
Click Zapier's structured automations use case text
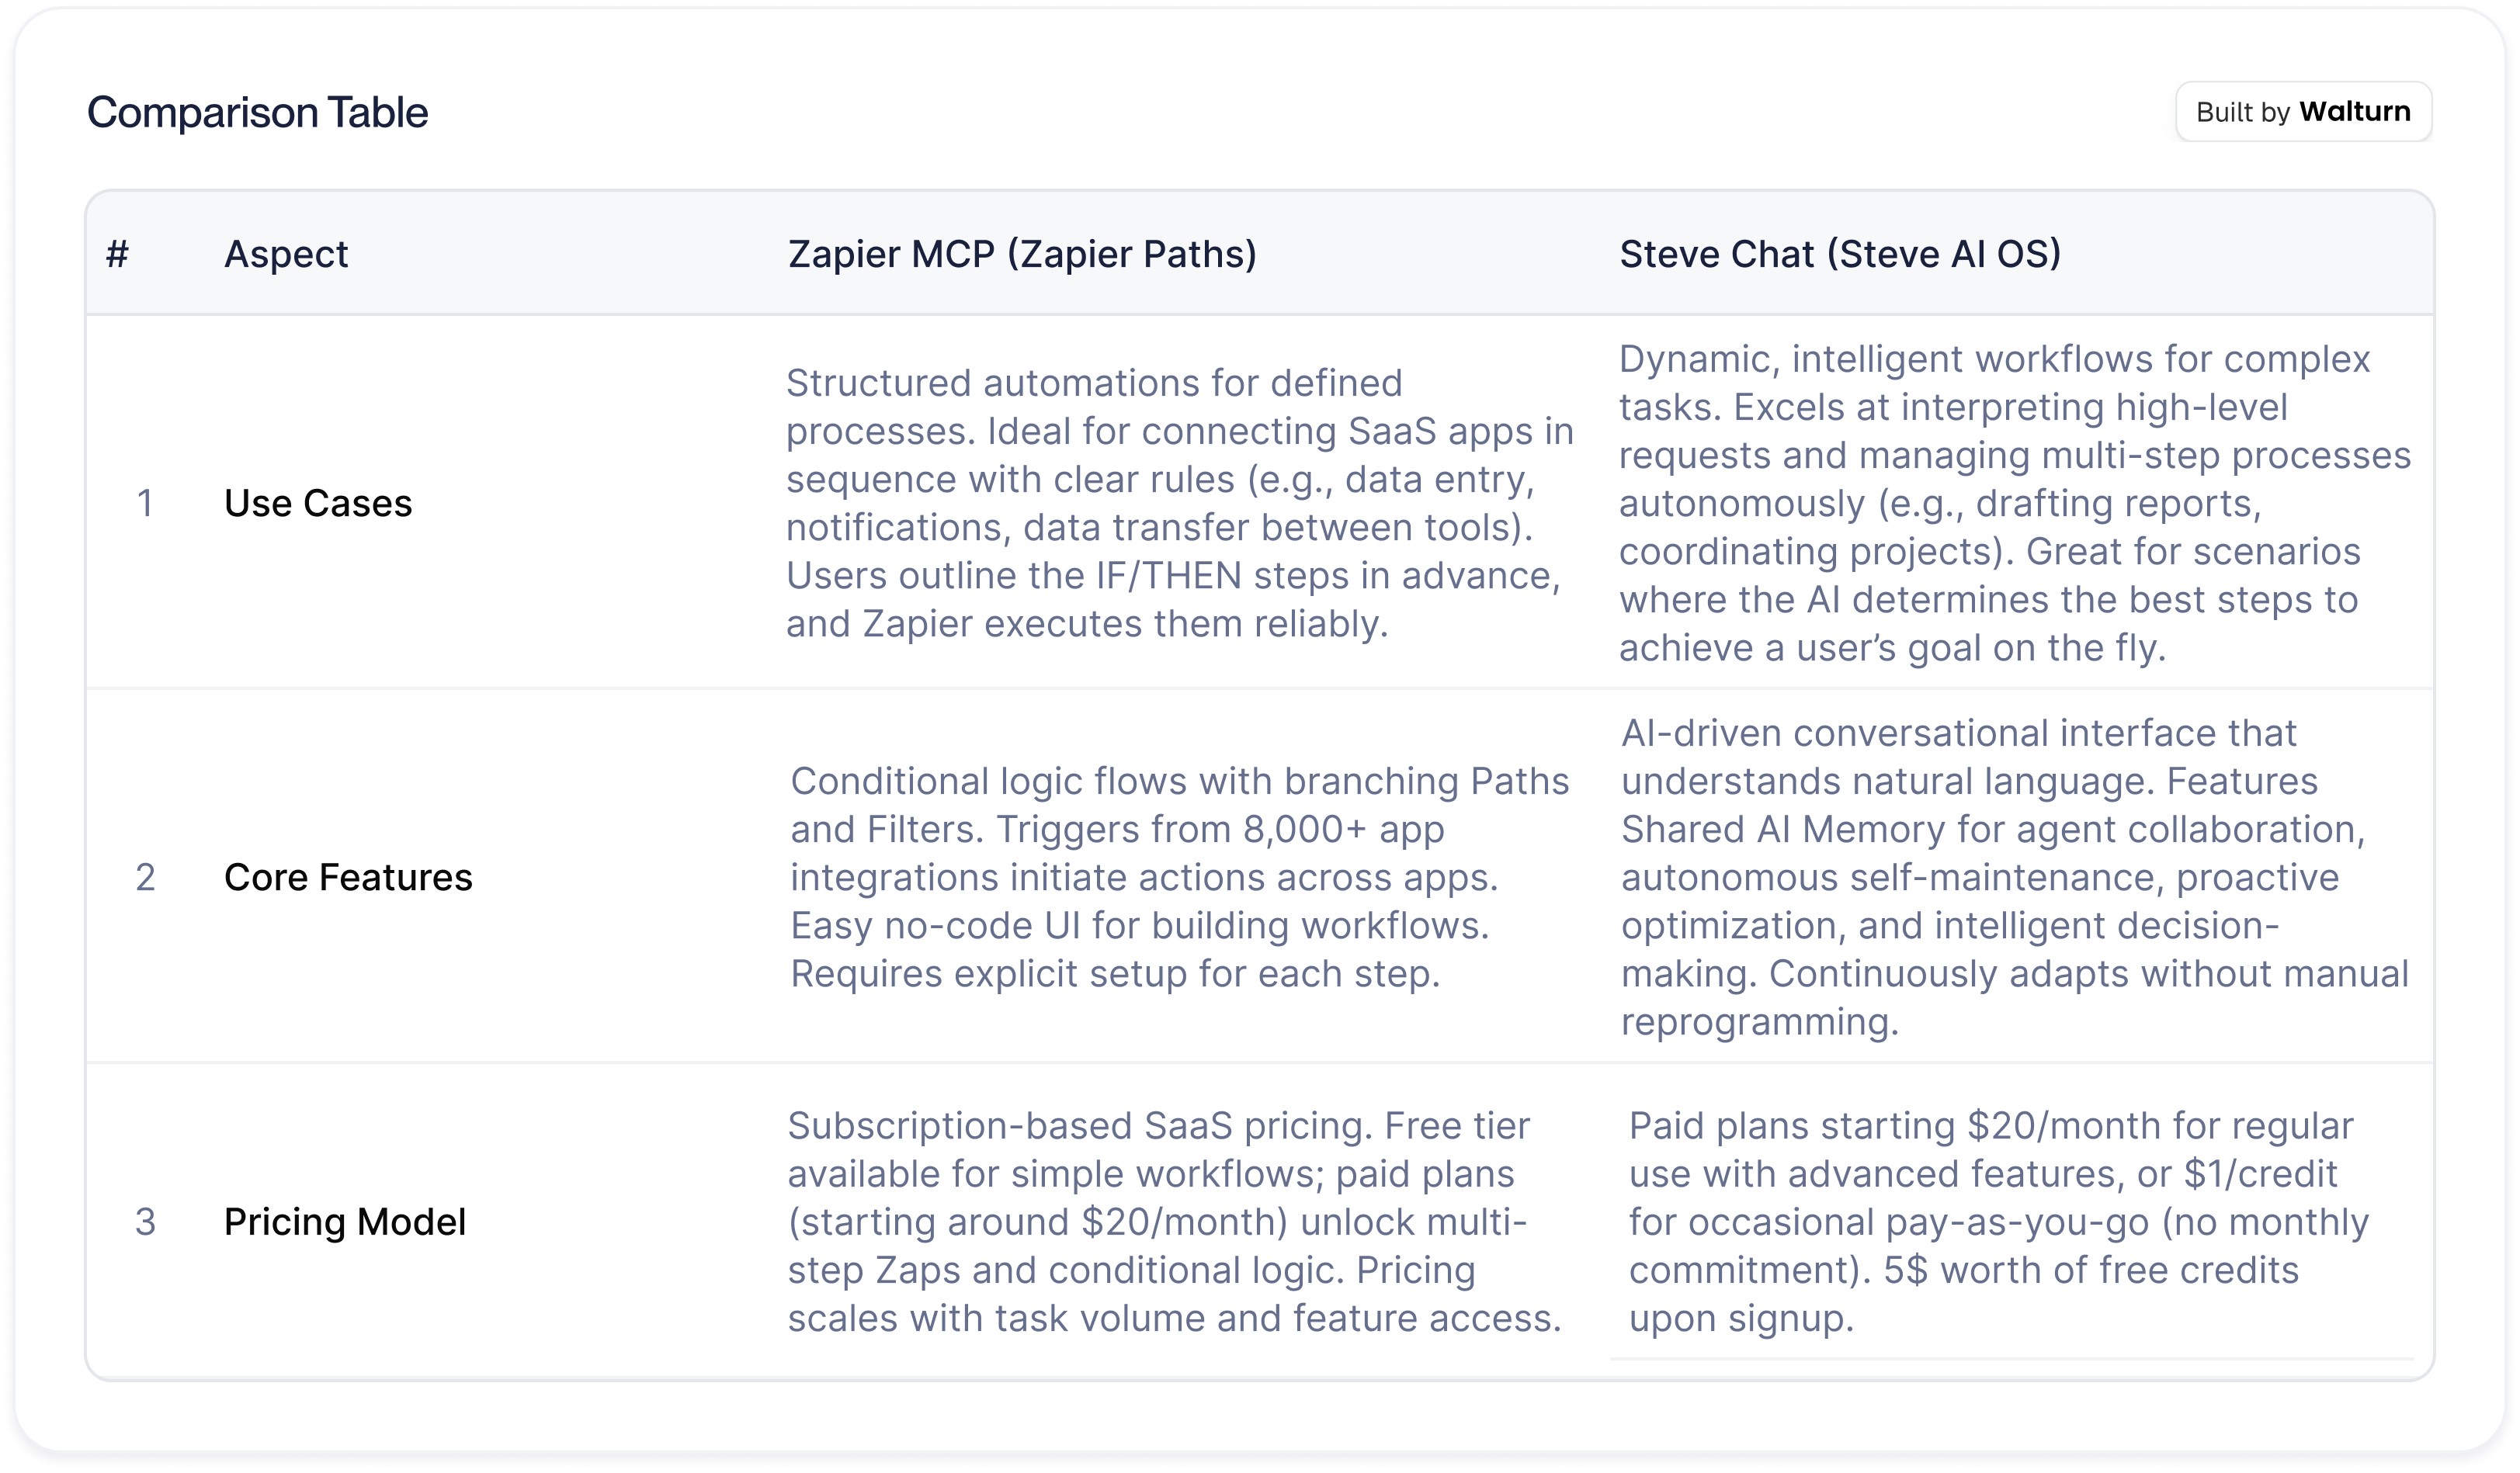tap(1180, 503)
